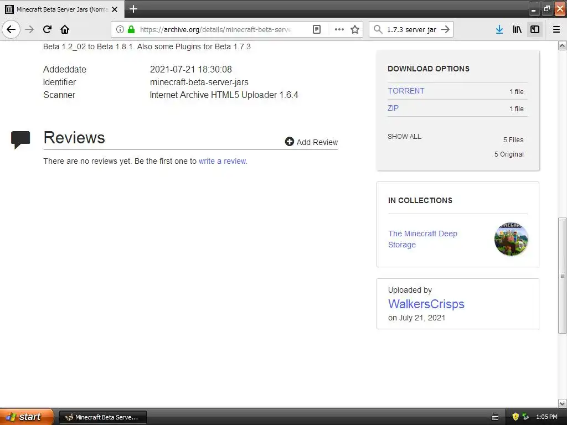567x425 pixels.
Task: Click identifier value minecraft-beta-server-jars
Action: point(199,82)
